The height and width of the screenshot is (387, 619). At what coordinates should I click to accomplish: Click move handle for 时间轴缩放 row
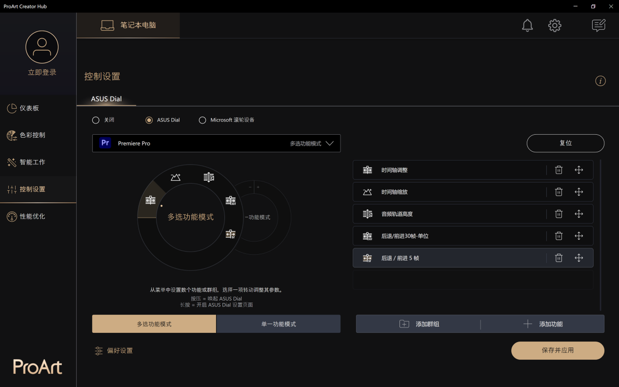(x=579, y=192)
